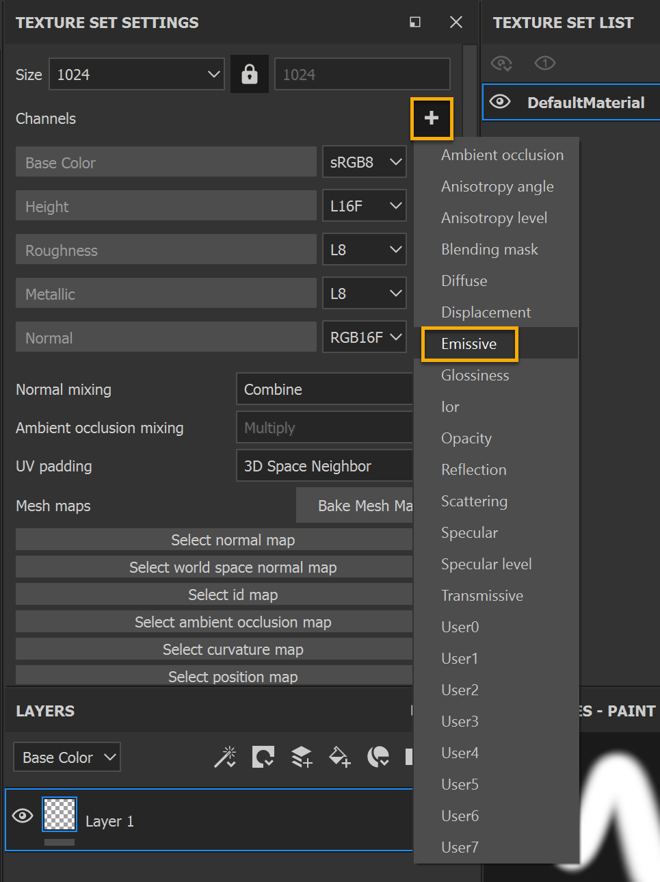Toggle visibility of the DefaultMaterial texture set
Viewport: 660px width, 882px height.
tap(500, 102)
